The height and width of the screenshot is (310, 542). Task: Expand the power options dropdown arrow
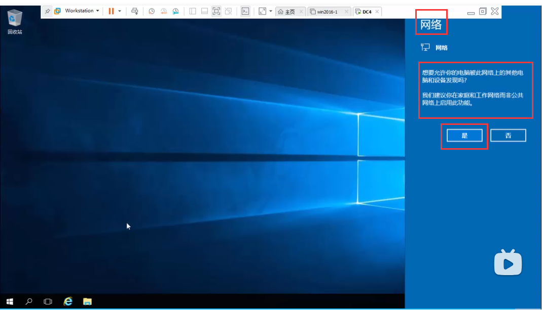click(x=120, y=12)
